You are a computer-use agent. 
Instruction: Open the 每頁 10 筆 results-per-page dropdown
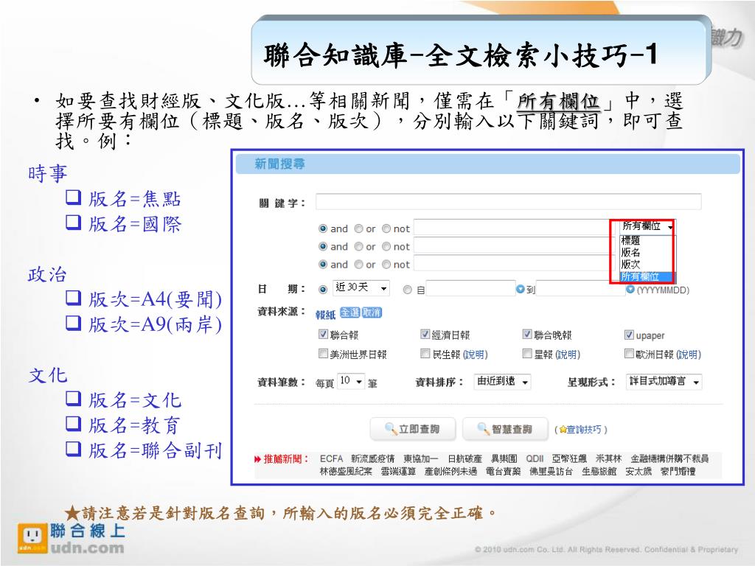[x=351, y=382]
